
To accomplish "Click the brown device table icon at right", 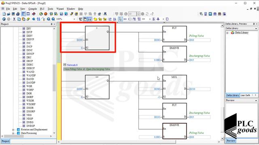I will coord(219,14).
